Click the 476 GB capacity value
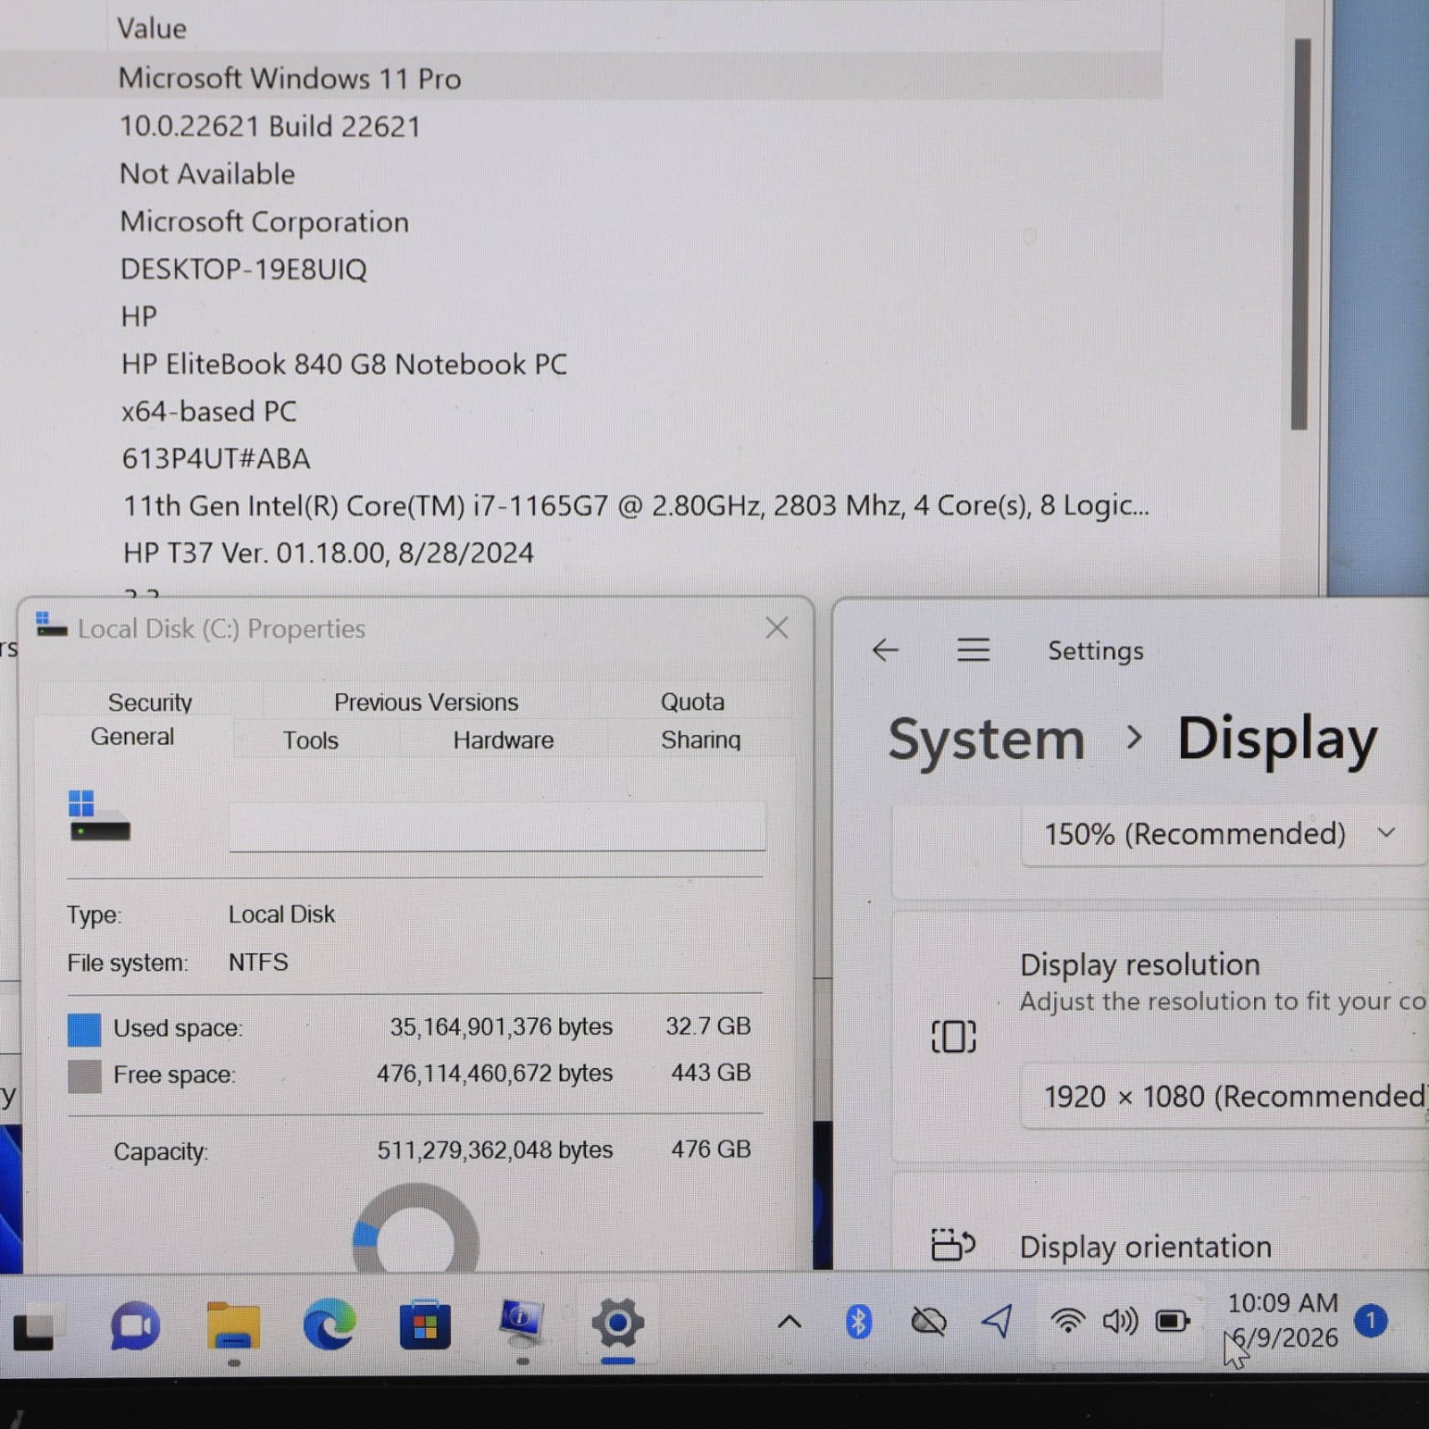This screenshot has width=1429, height=1429. 711,1149
